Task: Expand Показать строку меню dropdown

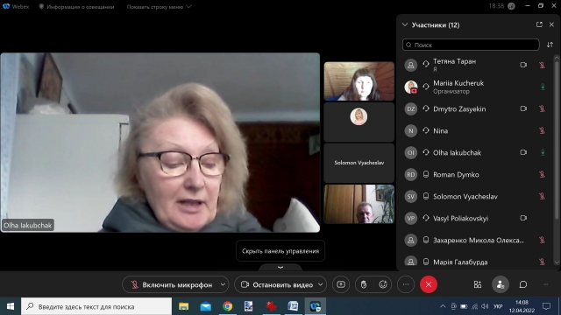Action: tap(159, 7)
